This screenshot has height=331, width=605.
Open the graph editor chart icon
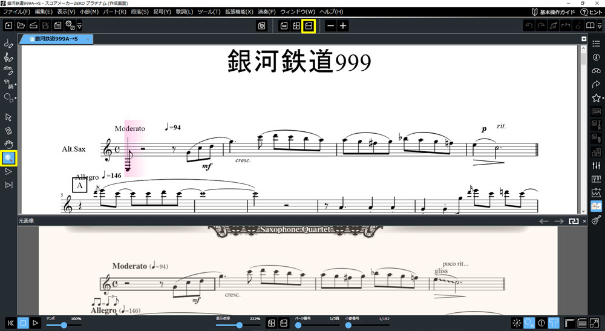[596, 192]
